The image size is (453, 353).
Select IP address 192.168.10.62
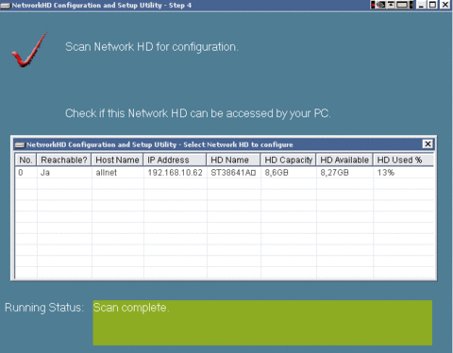176,173
